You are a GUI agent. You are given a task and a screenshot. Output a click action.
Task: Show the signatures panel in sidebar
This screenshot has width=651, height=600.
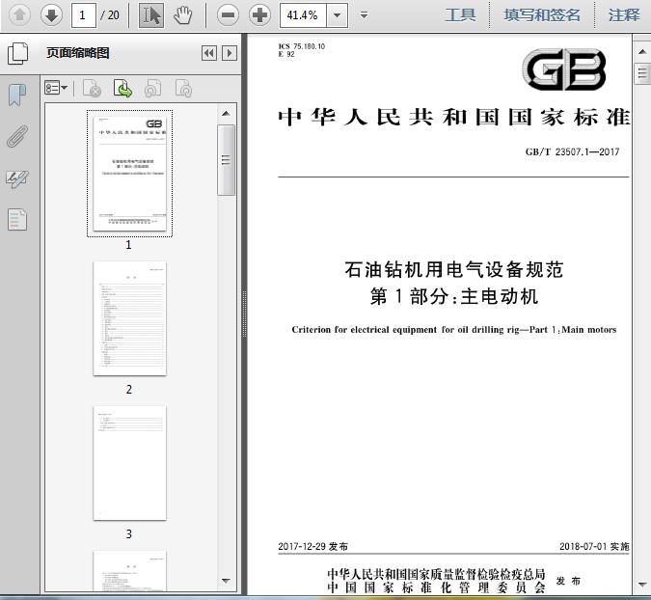point(17,178)
